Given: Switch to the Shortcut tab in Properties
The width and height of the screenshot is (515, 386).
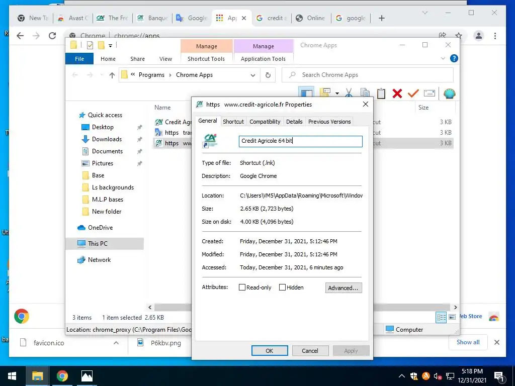Looking at the screenshot, I should 233,122.
